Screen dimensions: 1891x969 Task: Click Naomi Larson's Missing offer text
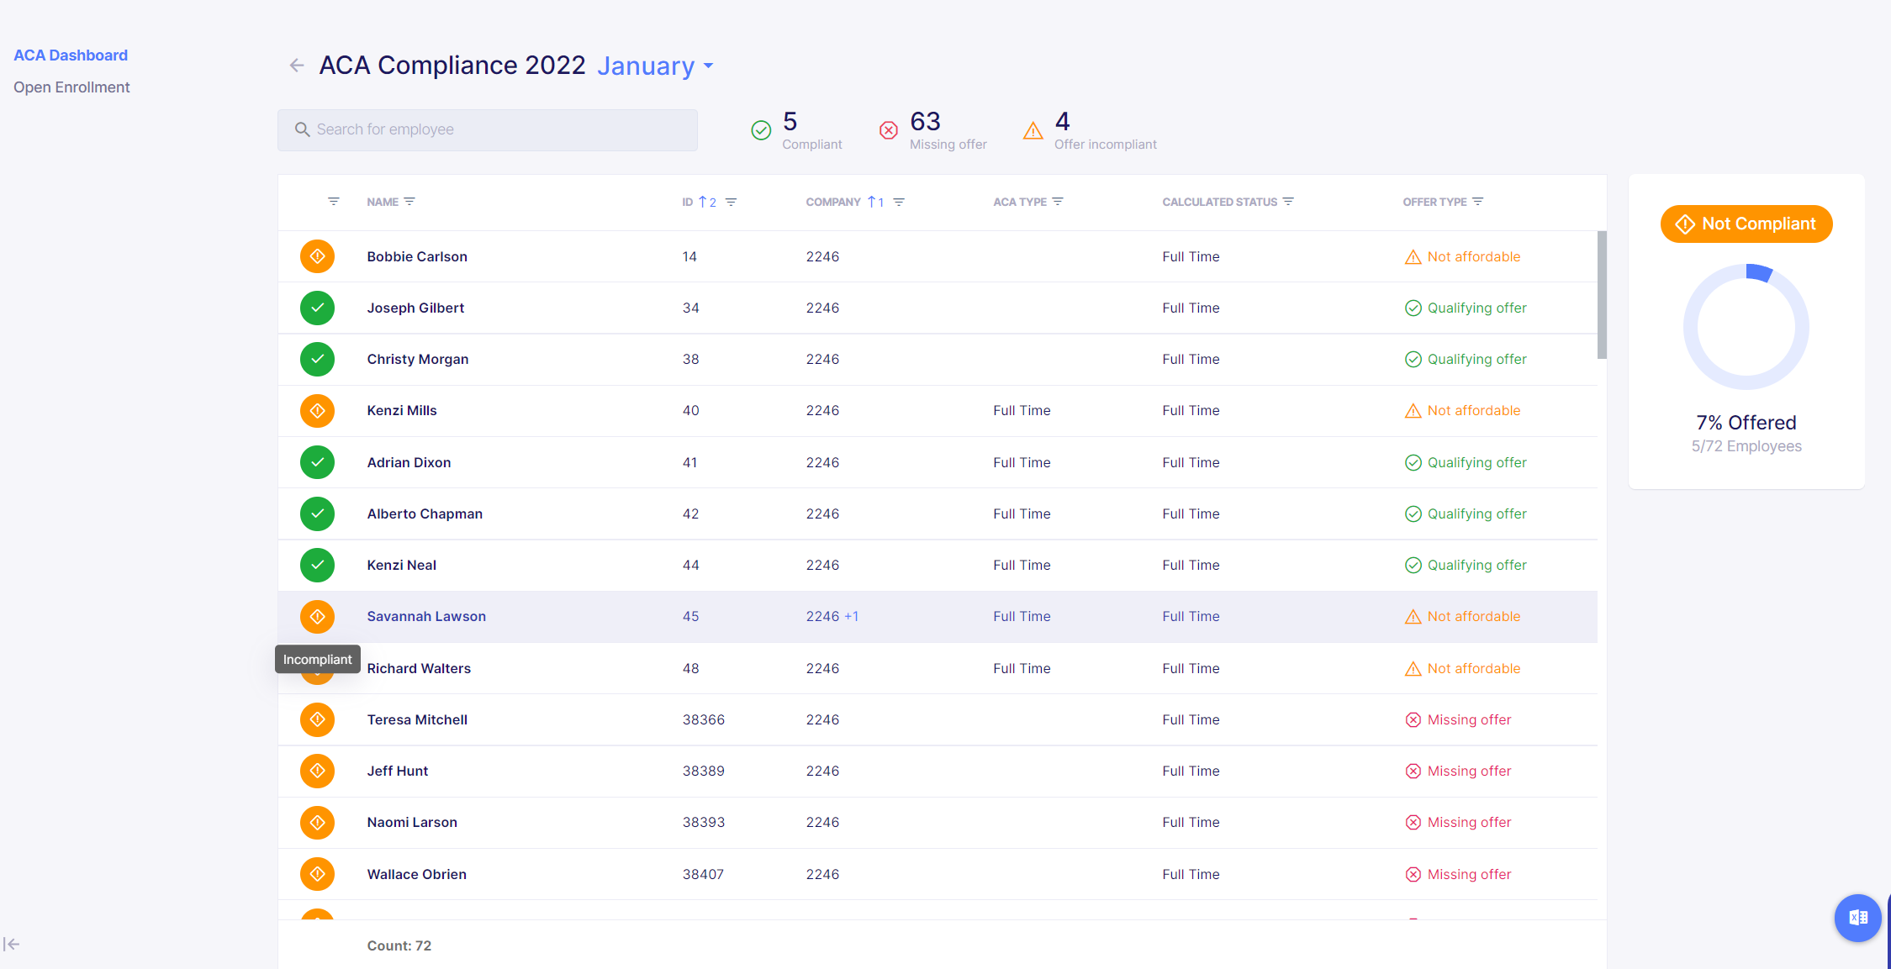(1469, 822)
